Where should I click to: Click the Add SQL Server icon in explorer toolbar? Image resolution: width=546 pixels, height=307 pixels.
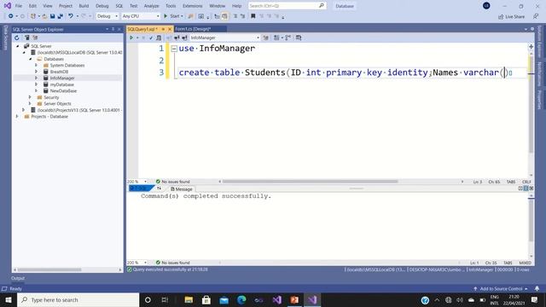pos(26,38)
